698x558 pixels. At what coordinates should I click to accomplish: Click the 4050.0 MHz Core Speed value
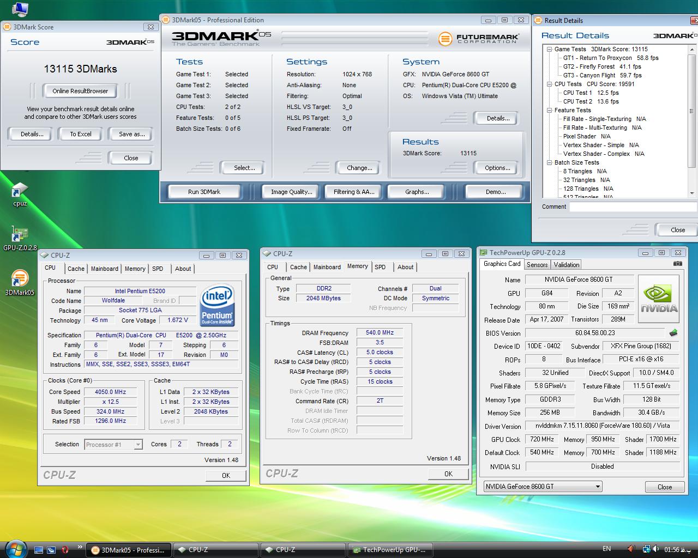tap(110, 392)
